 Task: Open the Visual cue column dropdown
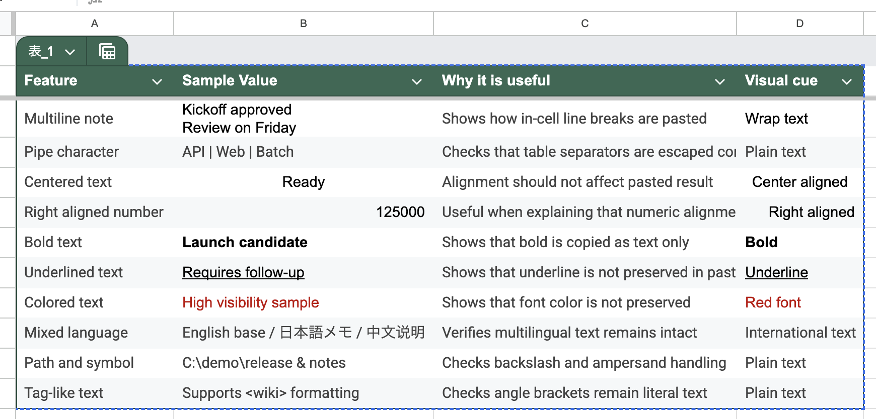coord(847,81)
